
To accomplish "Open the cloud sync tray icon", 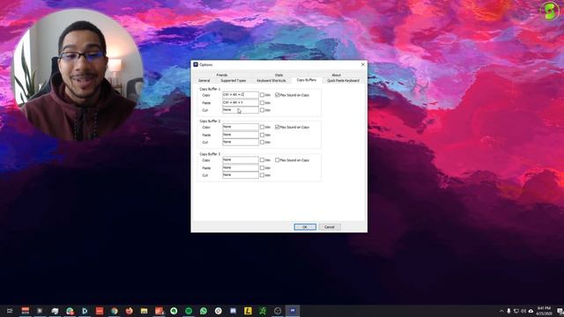I will (531, 311).
